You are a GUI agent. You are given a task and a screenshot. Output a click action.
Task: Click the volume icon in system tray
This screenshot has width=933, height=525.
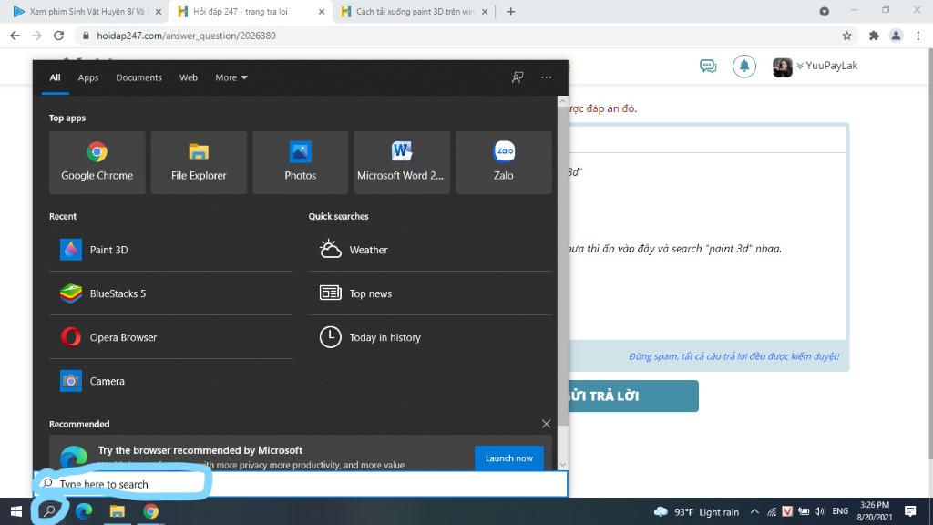(819, 511)
